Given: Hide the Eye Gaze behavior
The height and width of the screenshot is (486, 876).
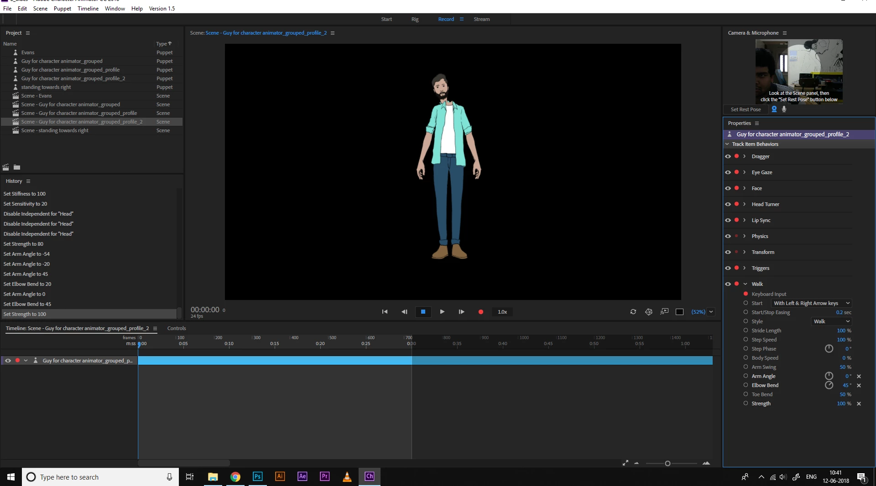Looking at the screenshot, I should 728,172.
